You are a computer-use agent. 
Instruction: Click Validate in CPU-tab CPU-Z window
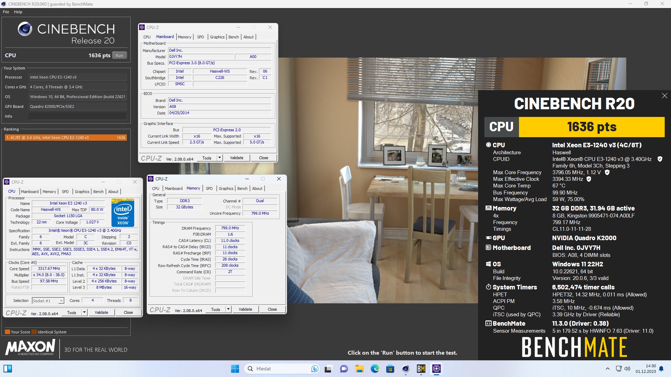tap(101, 312)
